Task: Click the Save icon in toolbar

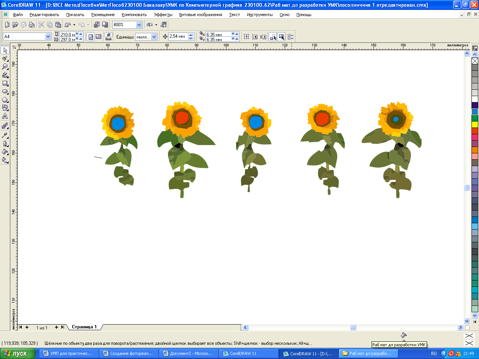Action: pyautogui.click(x=24, y=25)
